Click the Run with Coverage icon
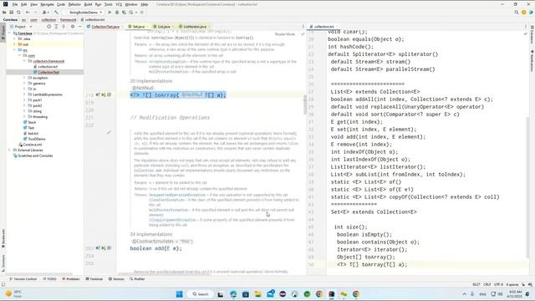Screen dimensions: 535x301 point(124,13)
